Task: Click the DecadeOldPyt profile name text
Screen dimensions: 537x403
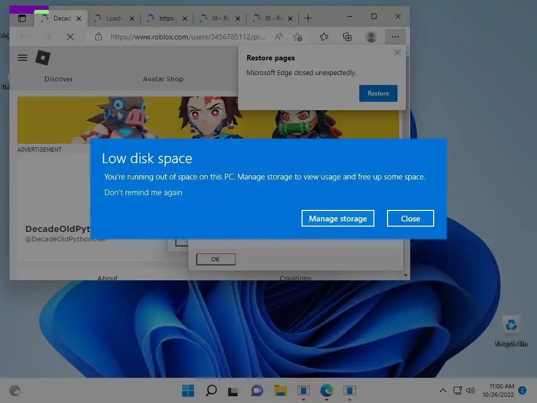Action: click(x=58, y=229)
